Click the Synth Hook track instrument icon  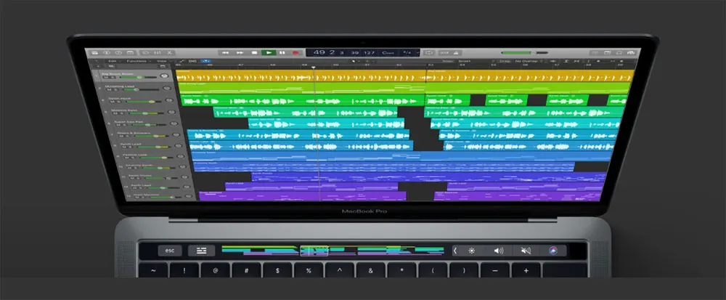tap(169, 100)
